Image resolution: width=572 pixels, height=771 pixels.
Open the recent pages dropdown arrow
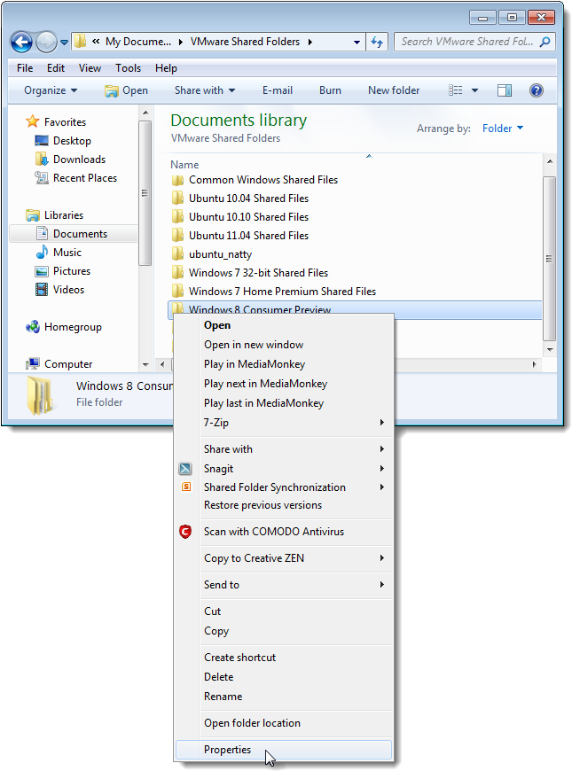tap(64, 43)
